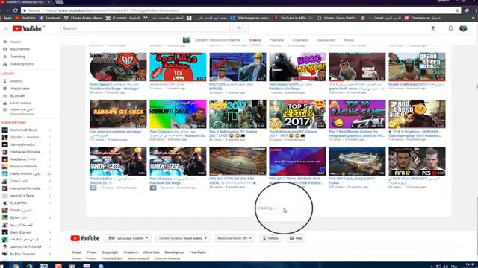Screen dimensions: 478x268
Task: Click the footer YouTube logo
Action: click(84, 238)
